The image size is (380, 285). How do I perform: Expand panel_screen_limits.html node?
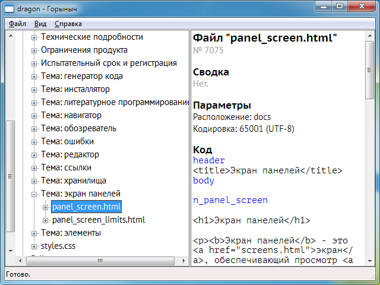pyautogui.click(x=45, y=220)
